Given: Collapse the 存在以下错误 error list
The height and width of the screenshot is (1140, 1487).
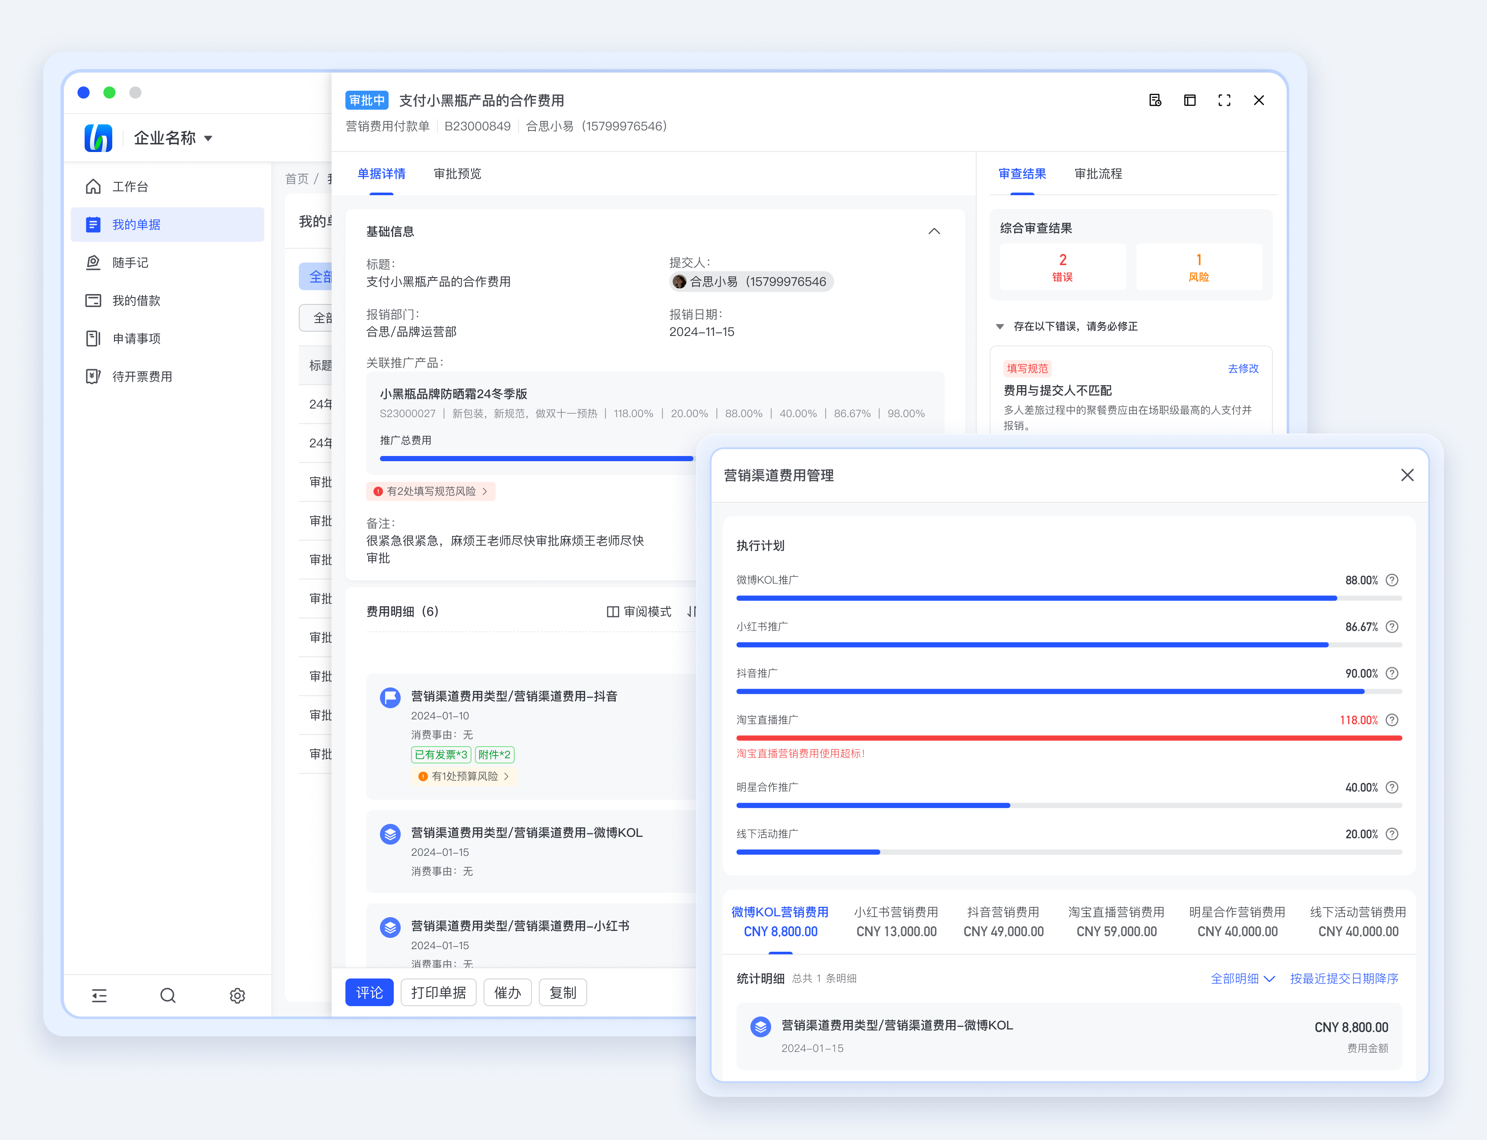Looking at the screenshot, I should [x=999, y=326].
